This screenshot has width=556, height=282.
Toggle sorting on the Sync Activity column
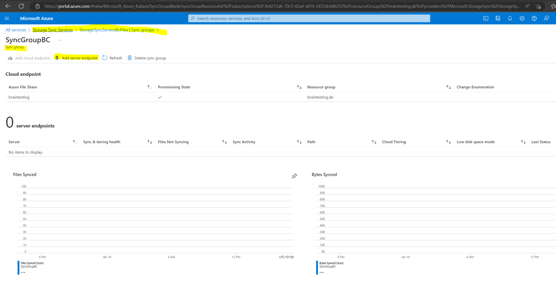coord(299,141)
